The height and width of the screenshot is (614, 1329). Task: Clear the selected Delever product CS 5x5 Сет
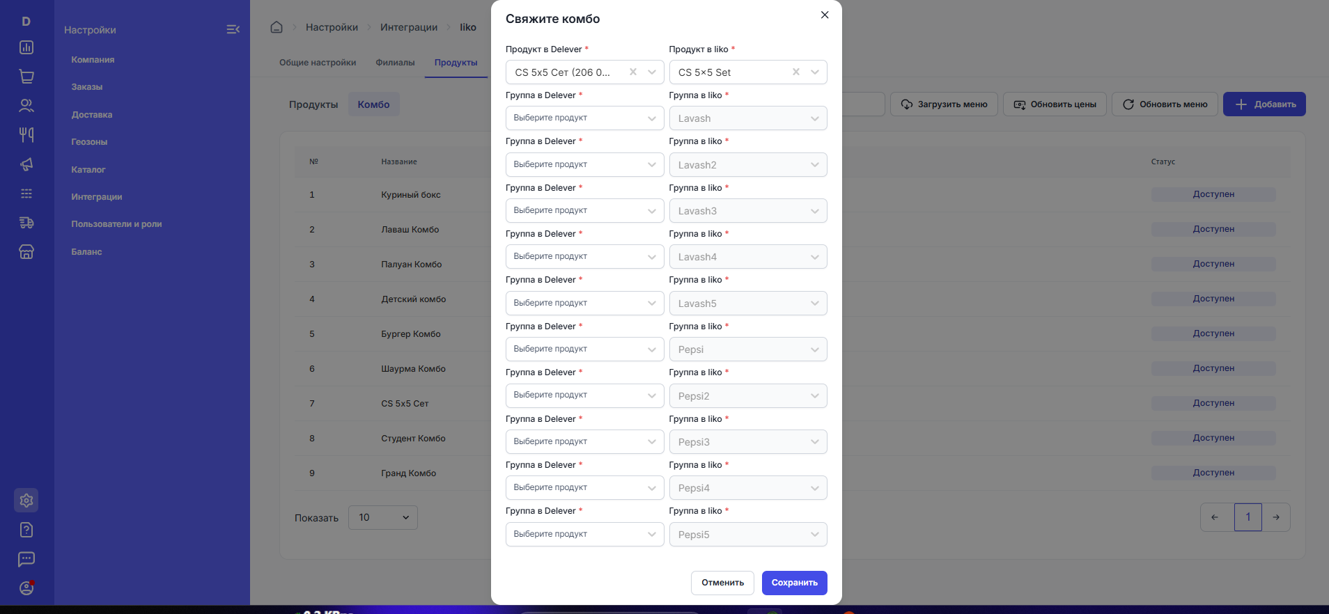pos(633,72)
